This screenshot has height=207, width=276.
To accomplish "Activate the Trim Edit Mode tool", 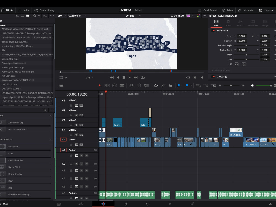I will pos(107,86).
